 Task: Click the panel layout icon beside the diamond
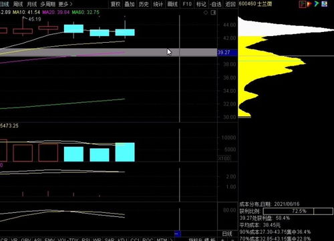(213, 13)
